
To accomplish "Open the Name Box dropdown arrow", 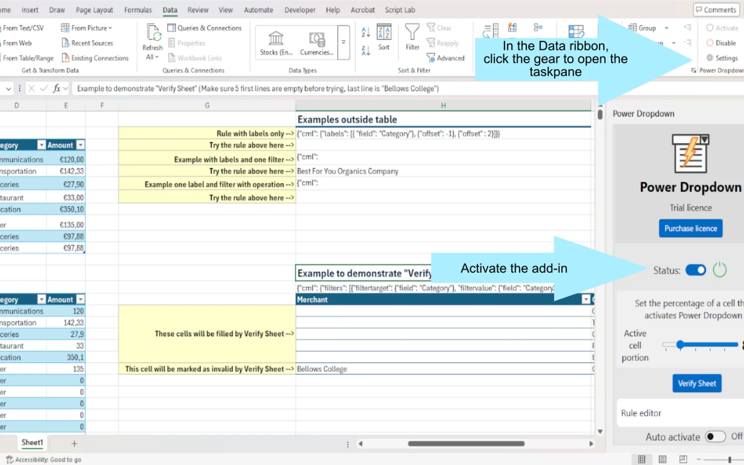I will tap(8, 88).
